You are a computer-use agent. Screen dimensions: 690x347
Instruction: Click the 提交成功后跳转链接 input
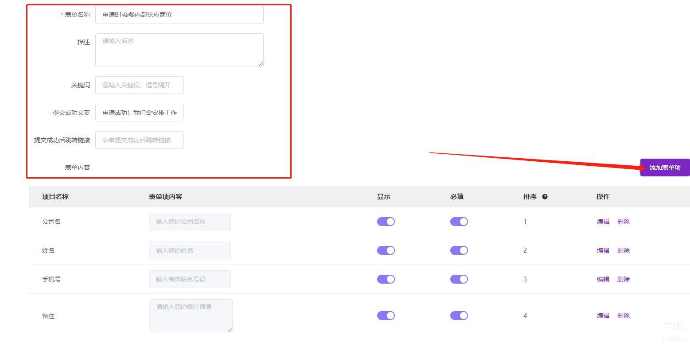[x=139, y=140]
